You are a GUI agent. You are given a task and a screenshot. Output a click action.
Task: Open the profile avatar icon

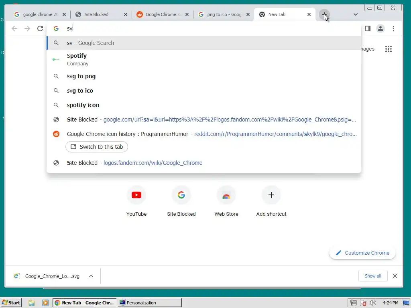point(380,28)
